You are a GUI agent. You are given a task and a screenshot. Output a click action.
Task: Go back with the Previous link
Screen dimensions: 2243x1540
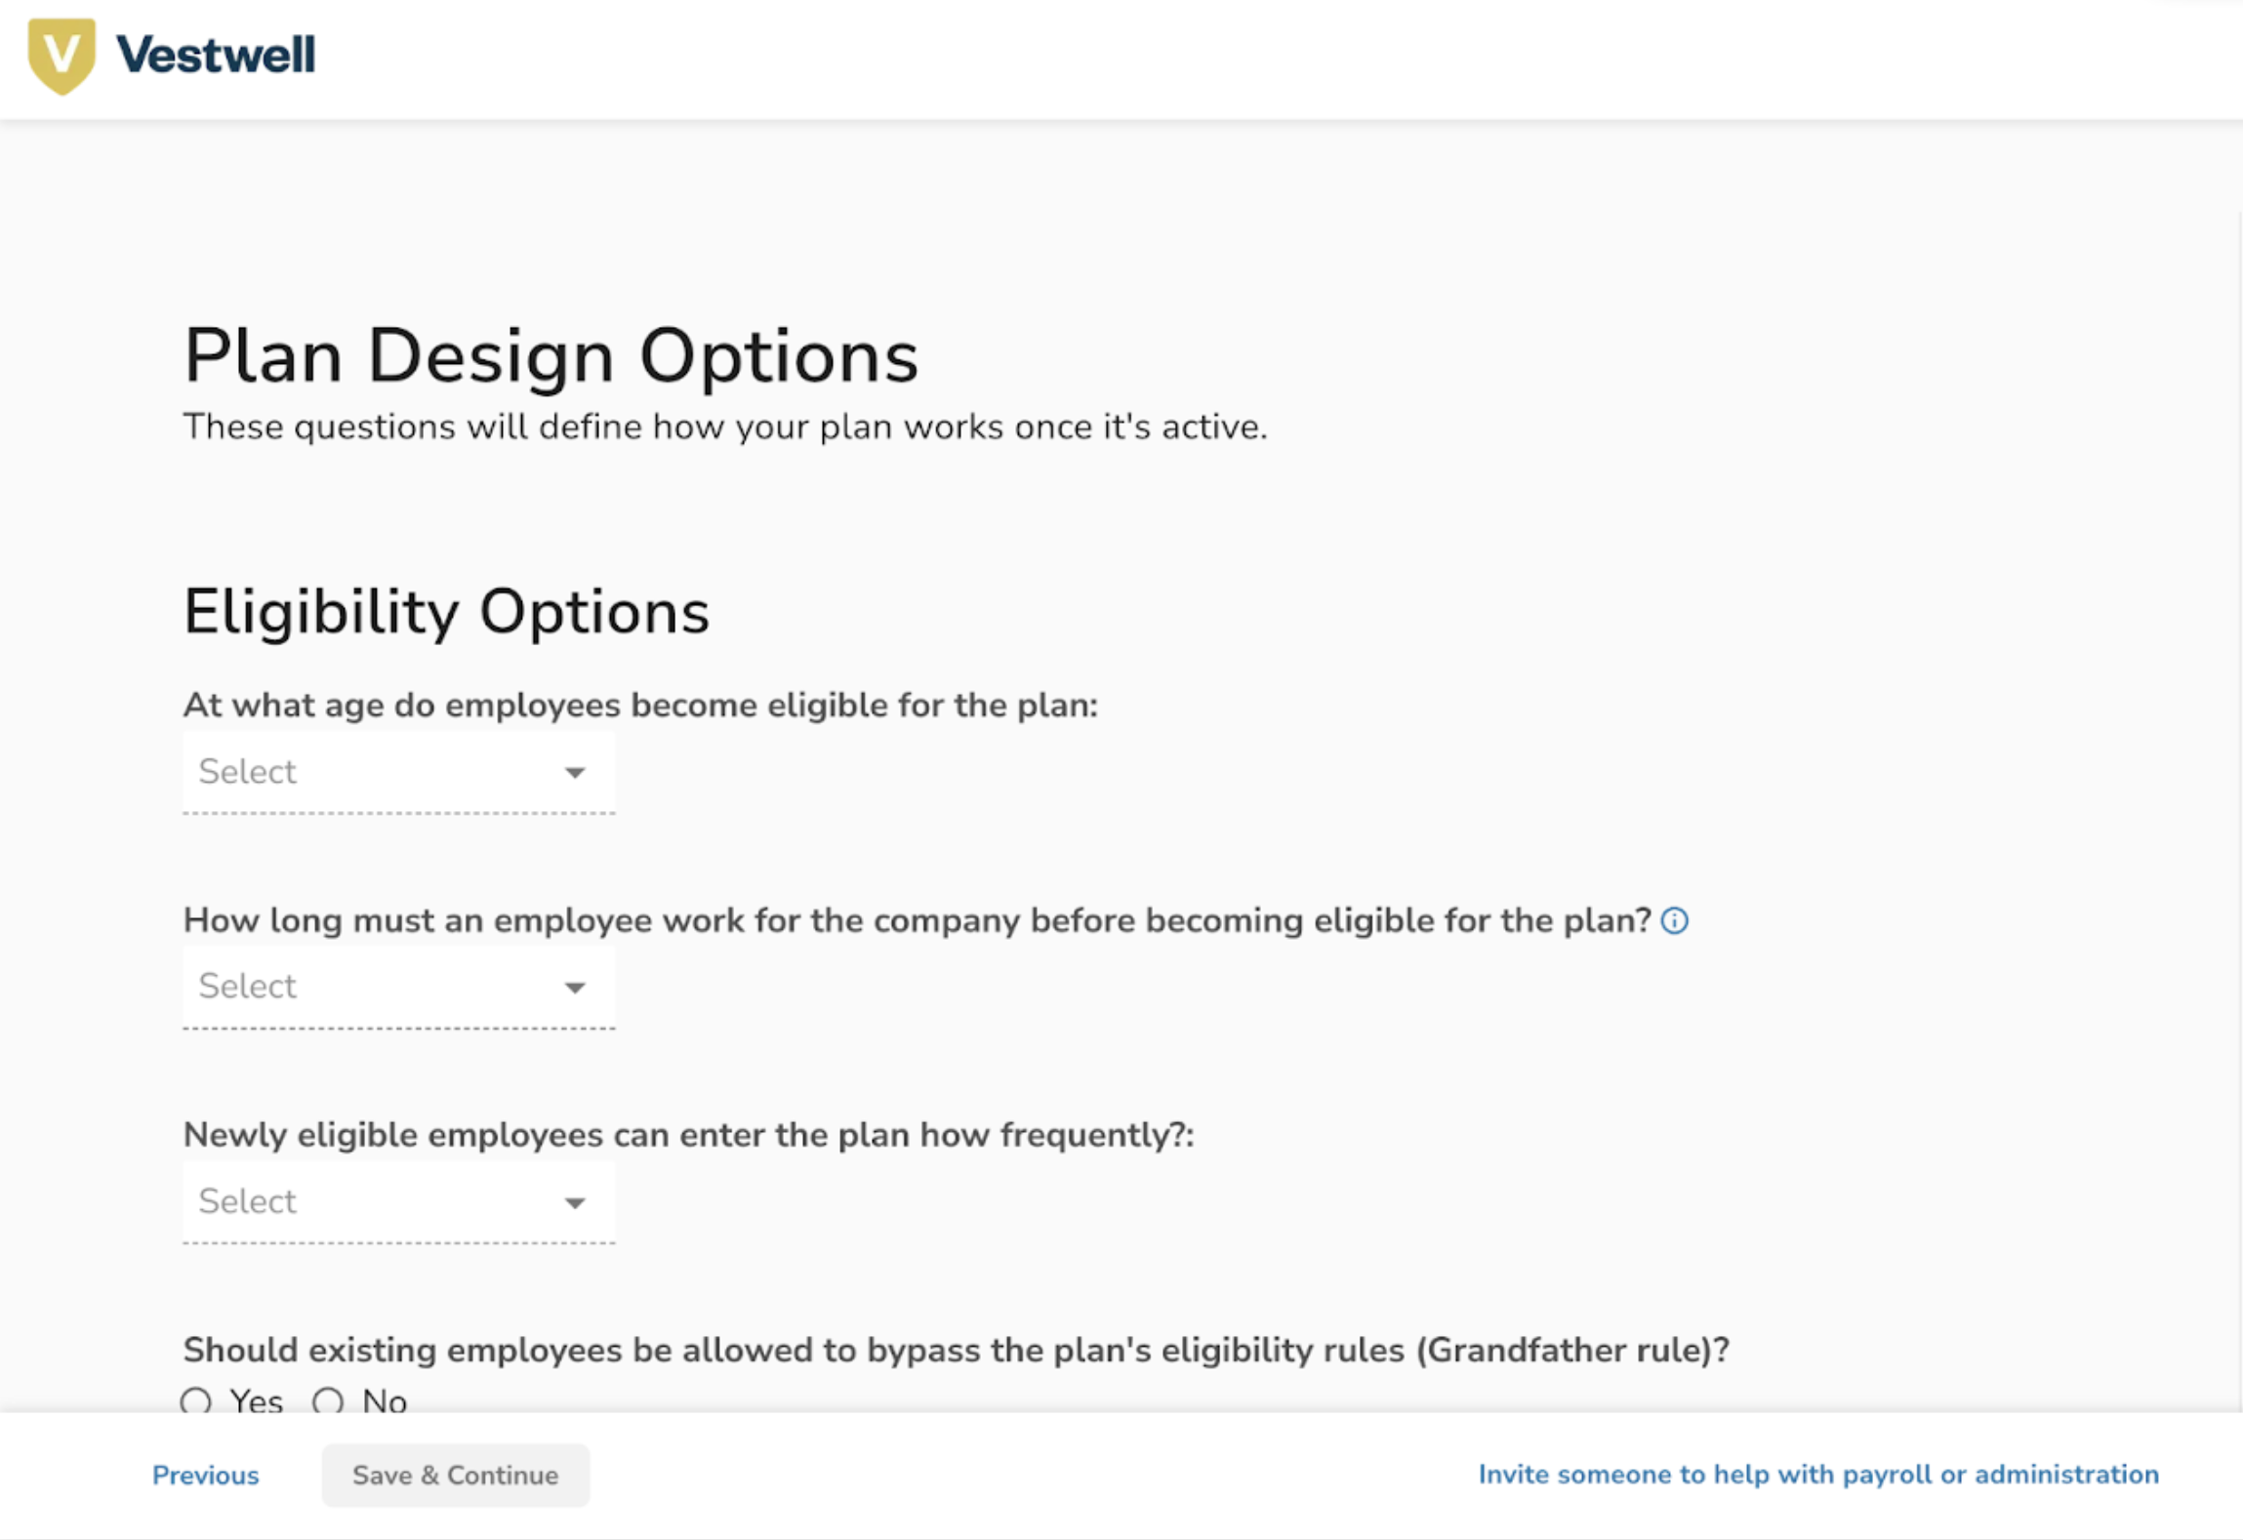pos(206,1475)
